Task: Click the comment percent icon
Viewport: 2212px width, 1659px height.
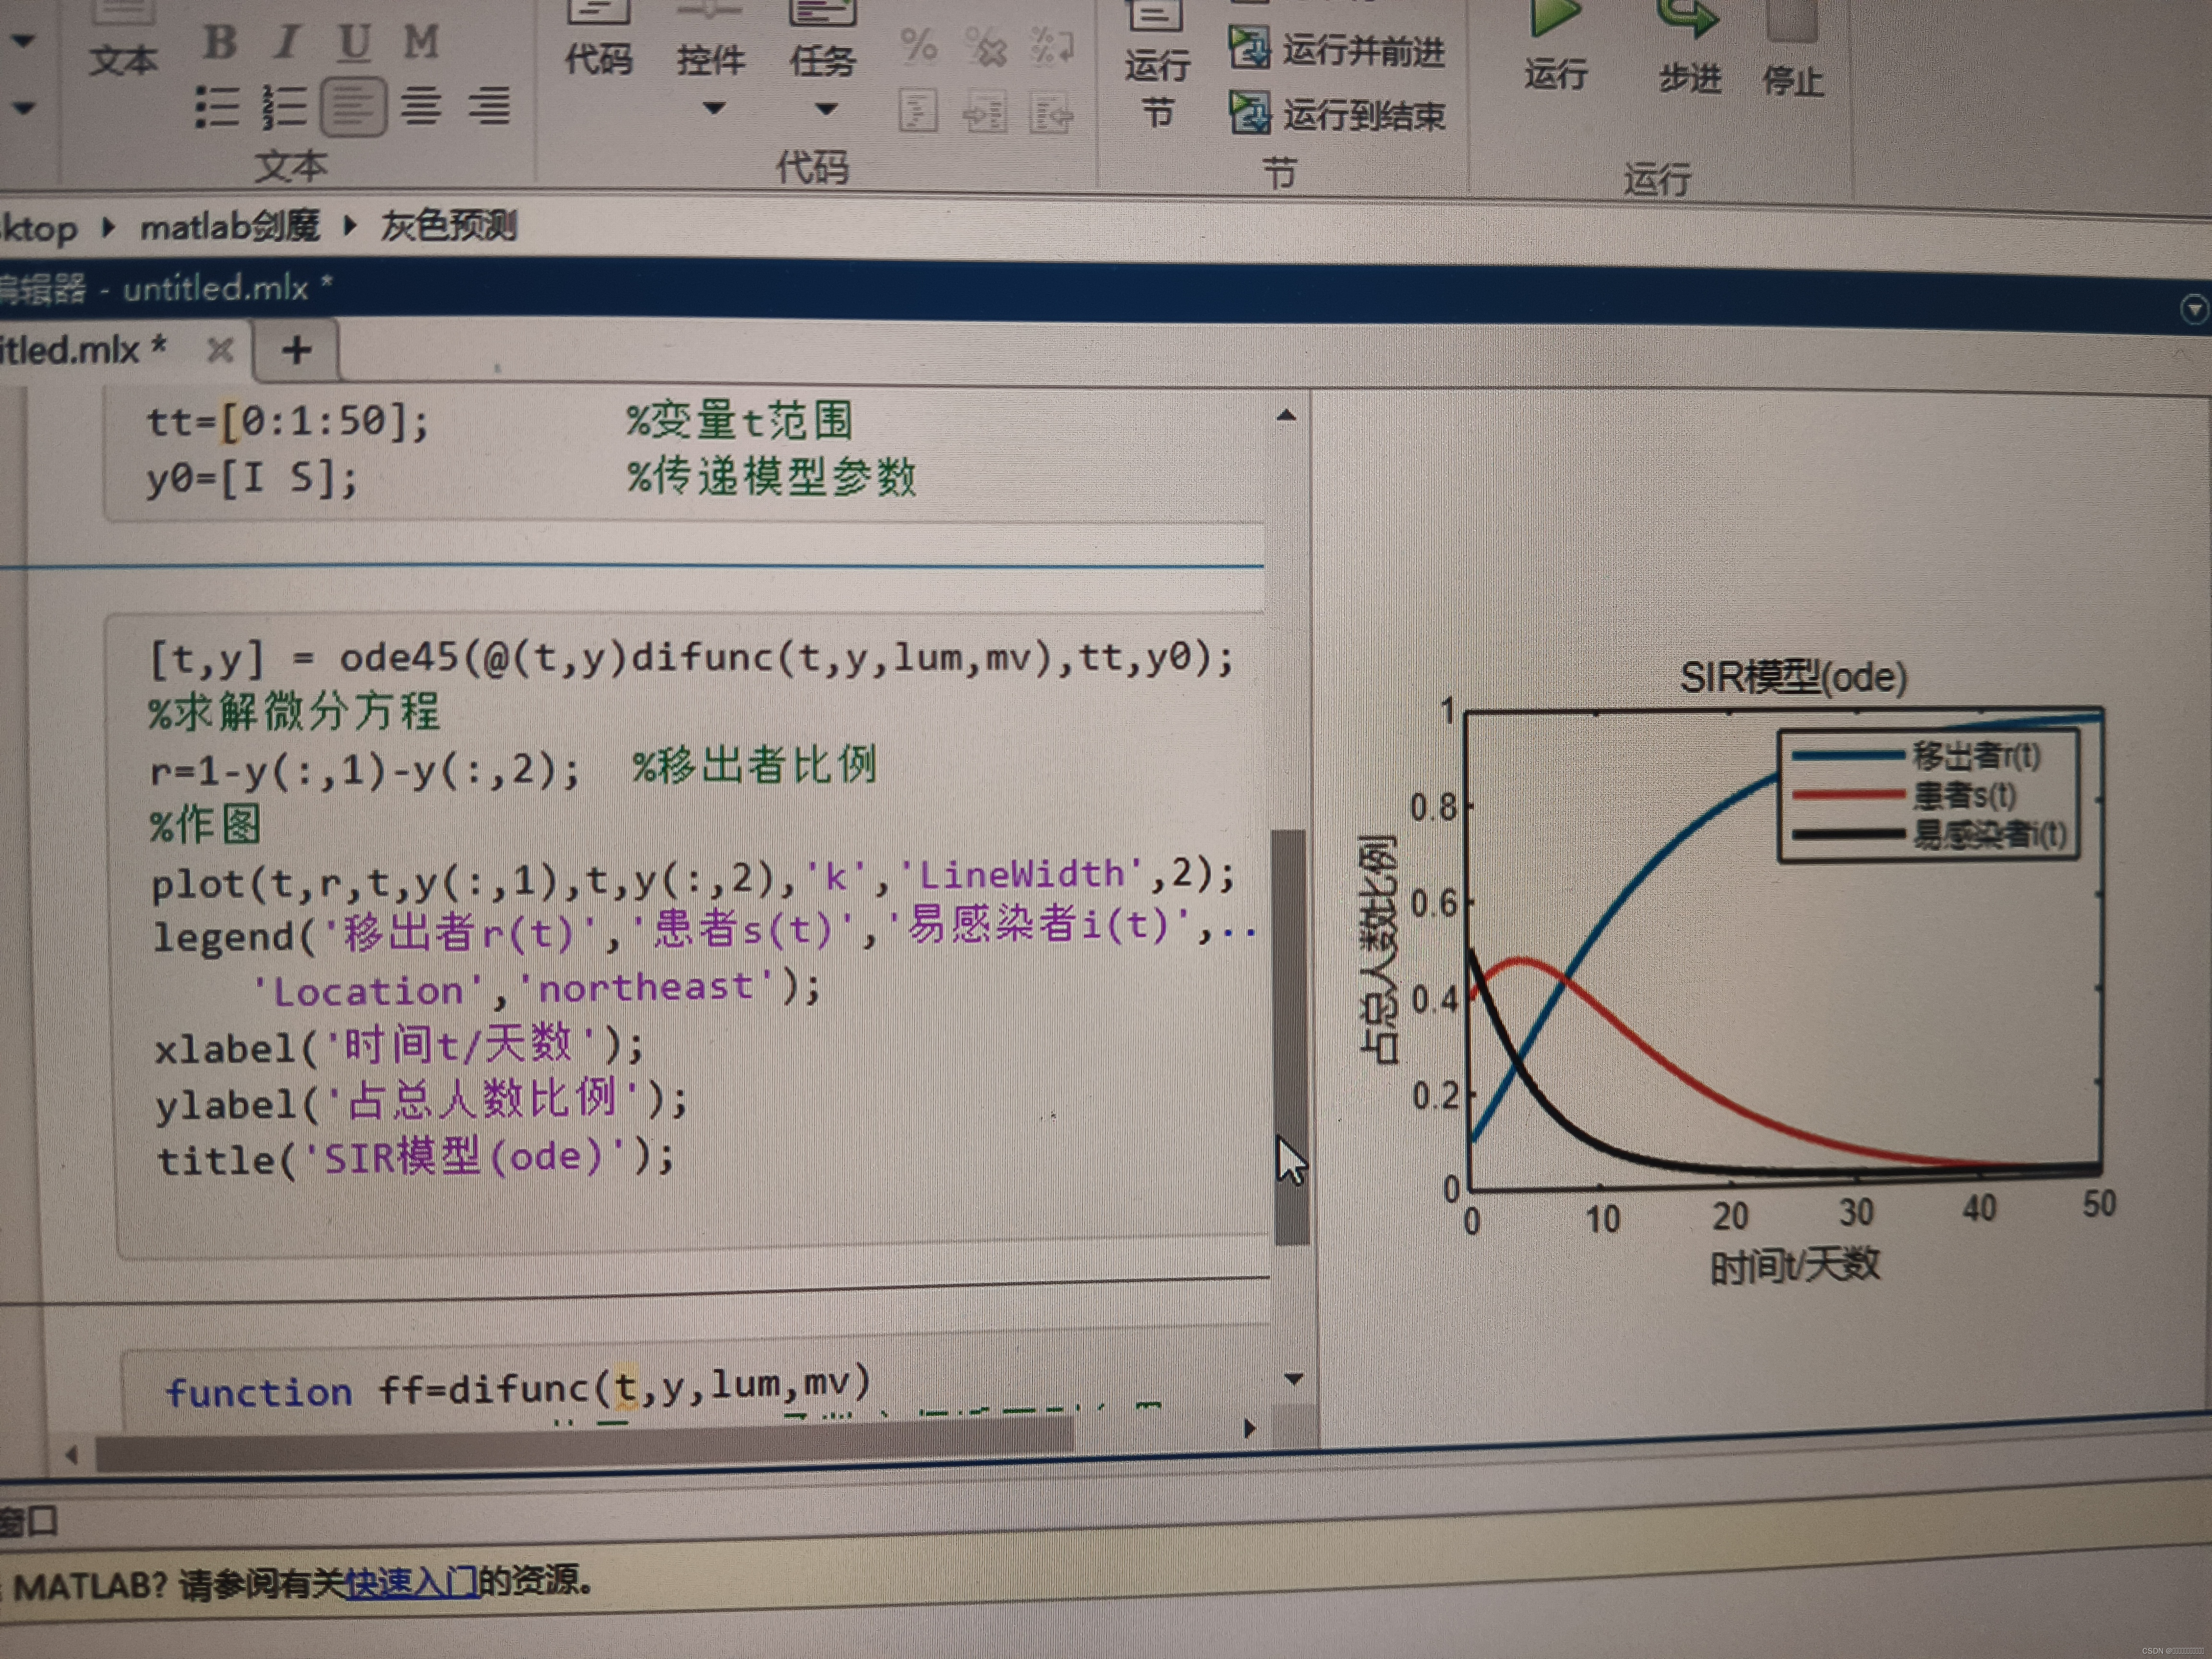Action: 918,45
